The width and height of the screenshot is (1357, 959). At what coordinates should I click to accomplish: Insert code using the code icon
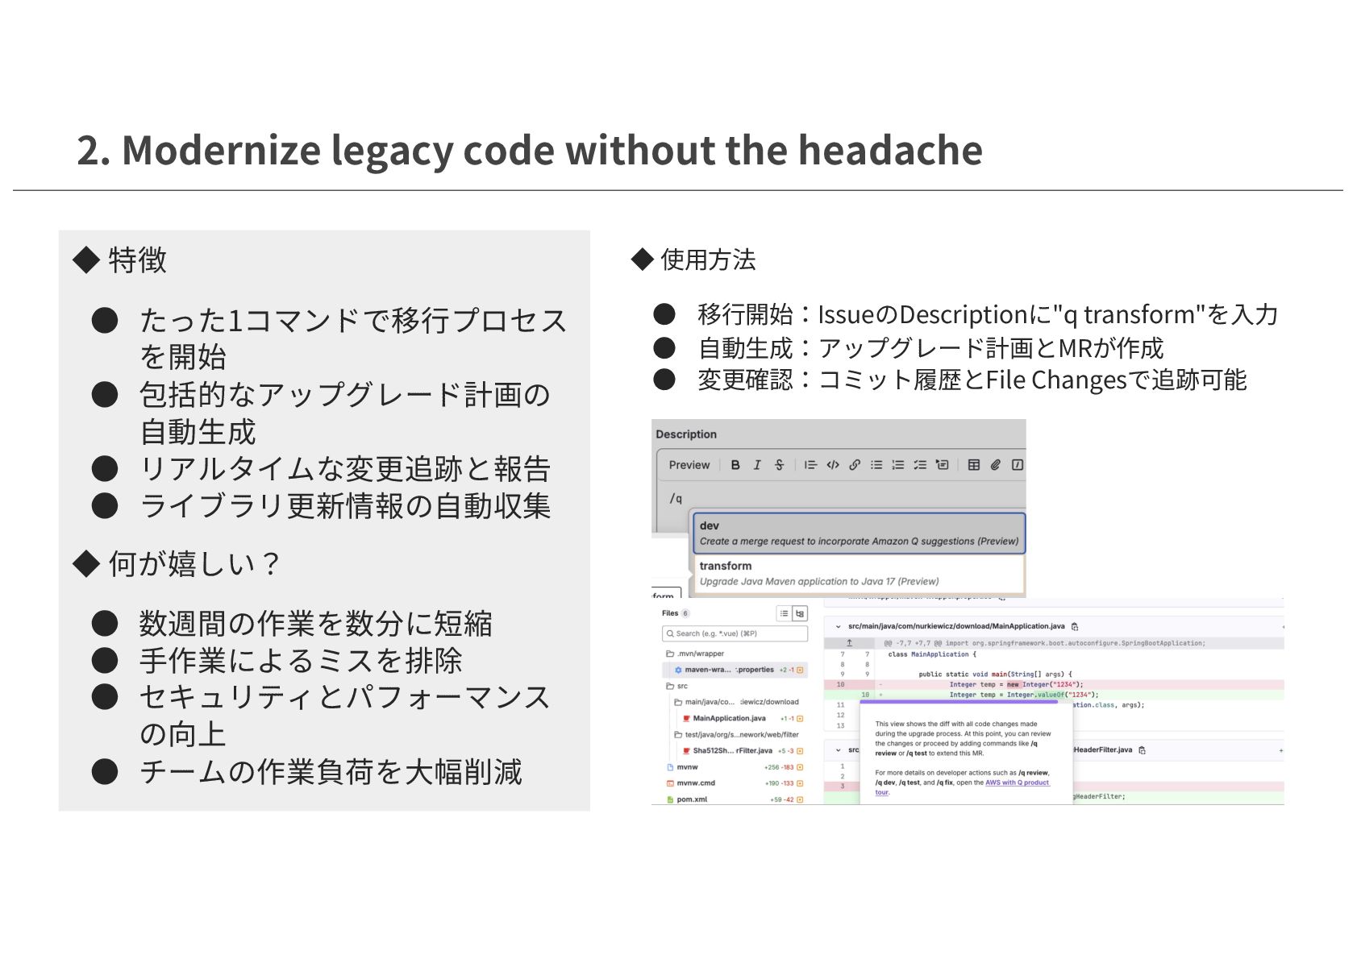point(833,465)
